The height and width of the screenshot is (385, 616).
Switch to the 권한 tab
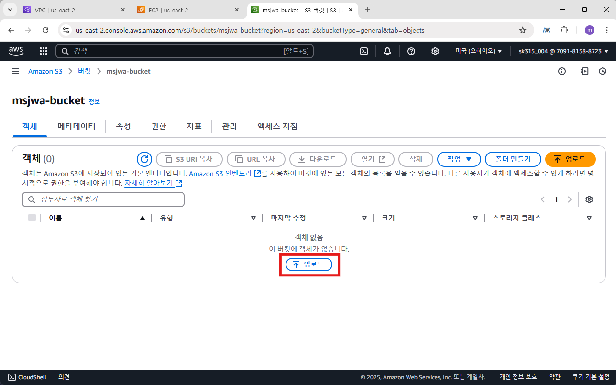[x=159, y=126]
